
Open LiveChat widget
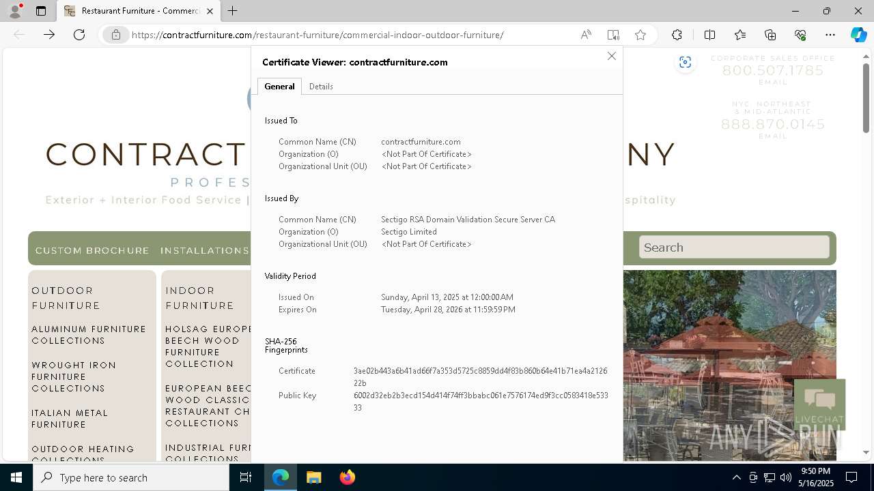tap(819, 404)
